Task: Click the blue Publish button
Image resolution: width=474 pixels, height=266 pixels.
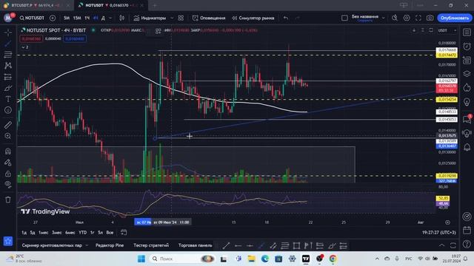Action: point(454,18)
